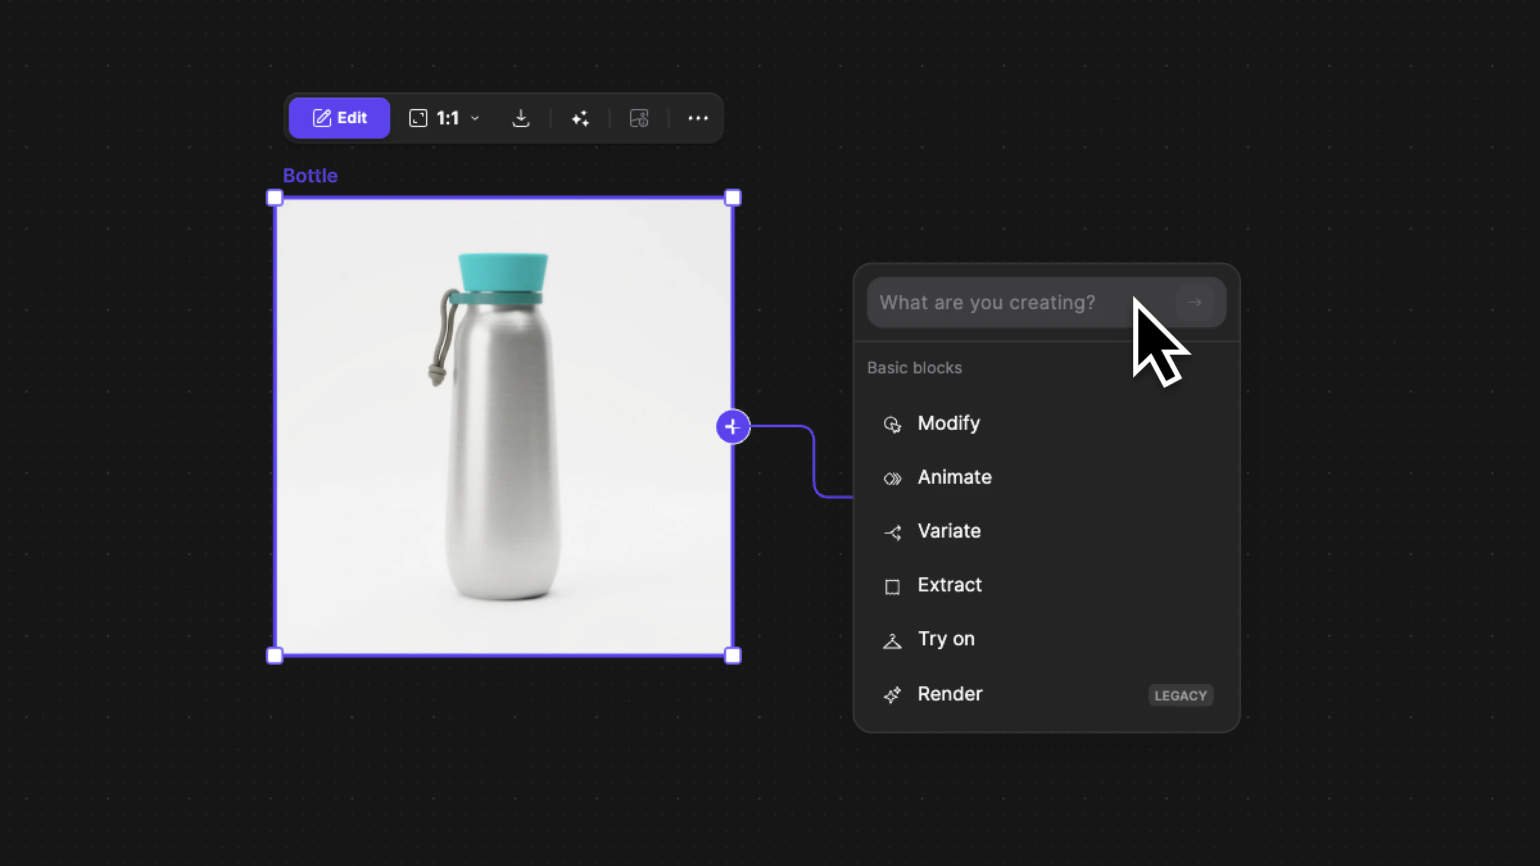
Task: Click the download icon in toolbar
Action: pyautogui.click(x=520, y=118)
